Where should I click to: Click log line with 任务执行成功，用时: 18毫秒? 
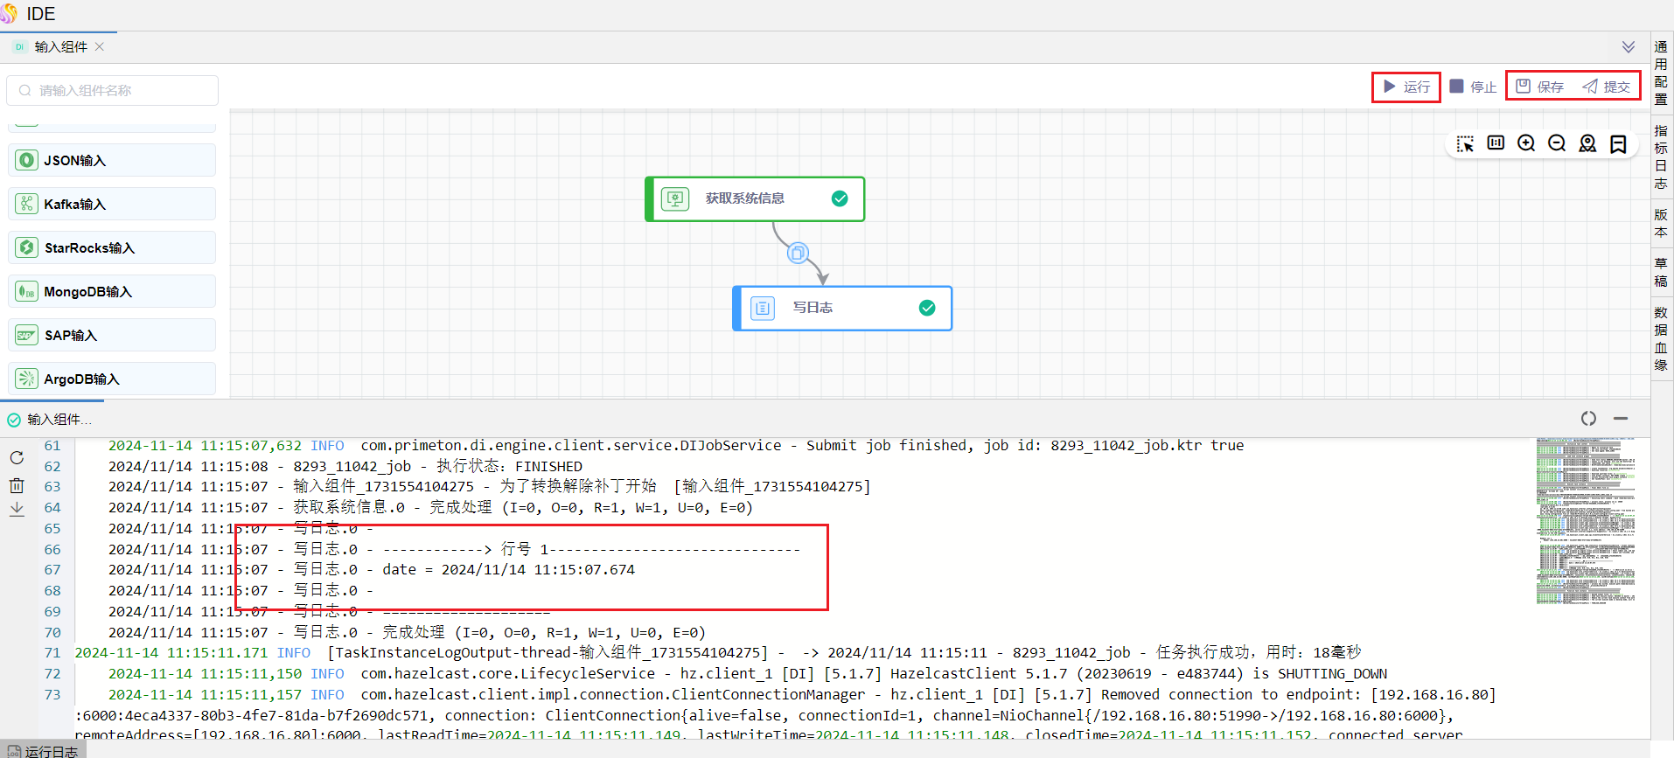tap(718, 653)
